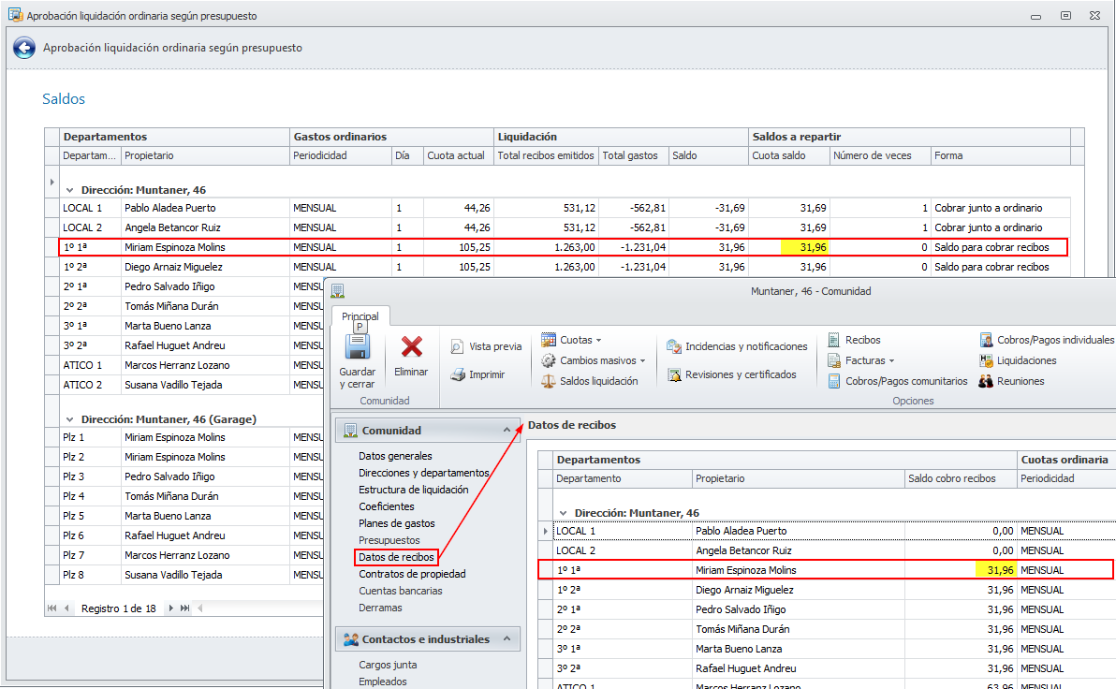The height and width of the screenshot is (689, 1116).
Task: Collapse the Contactos e industriales section
Action: click(507, 639)
